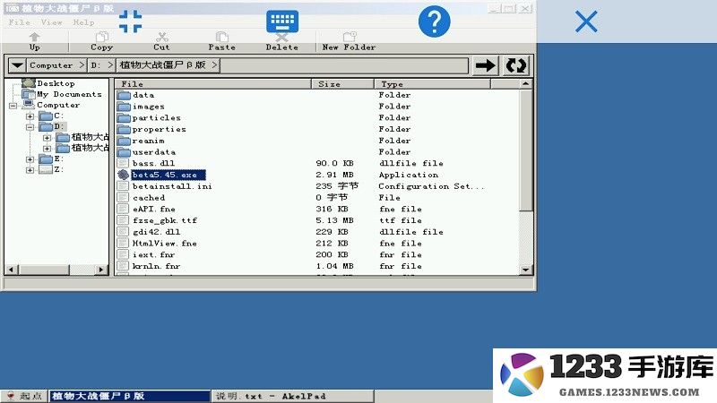Click the Computer breadcrumb segment

[51, 65]
